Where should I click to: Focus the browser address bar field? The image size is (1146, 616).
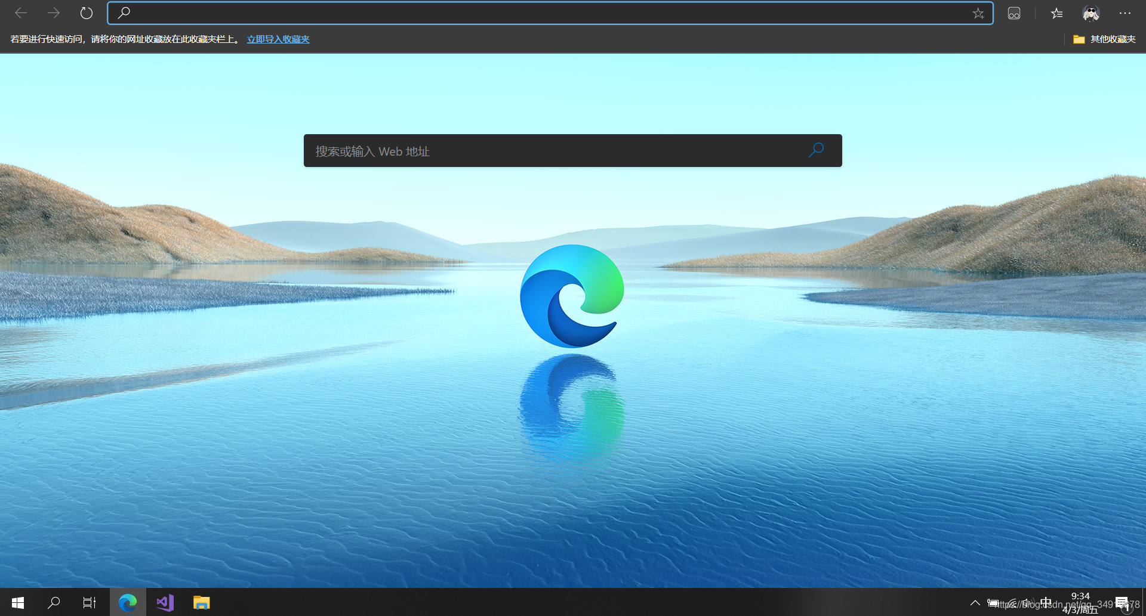[x=550, y=13]
